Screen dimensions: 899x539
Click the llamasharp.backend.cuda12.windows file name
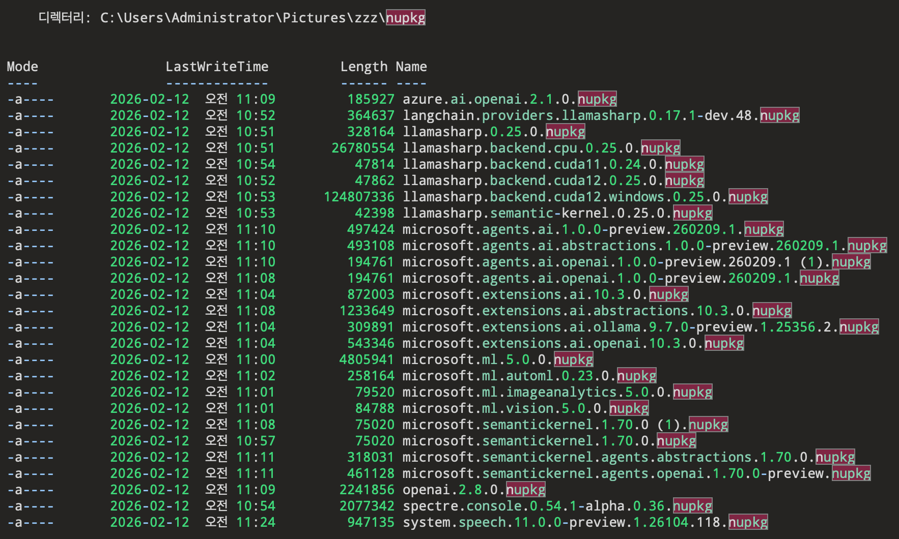tap(585, 197)
